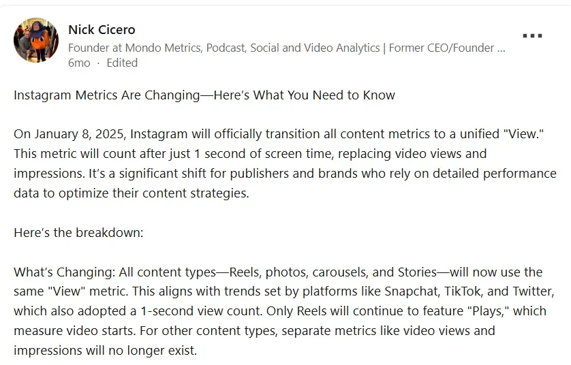Click the words 'Reels, photos, carousels, and Stories'
Image resolution: width=571 pixels, height=365 pixels.
[x=330, y=272]
